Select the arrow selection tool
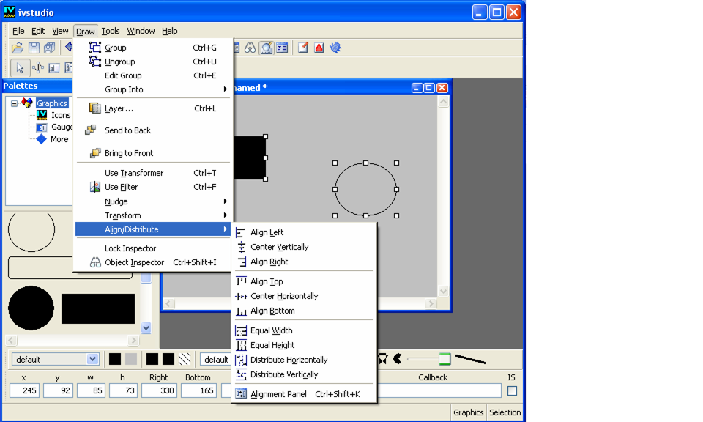Image resolution: width=703 pixels, height=422 pixels. (20, 68)
